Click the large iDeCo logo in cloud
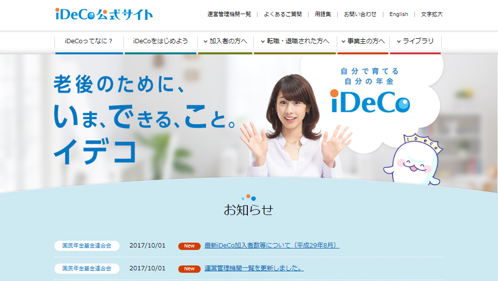 point(370,101)
